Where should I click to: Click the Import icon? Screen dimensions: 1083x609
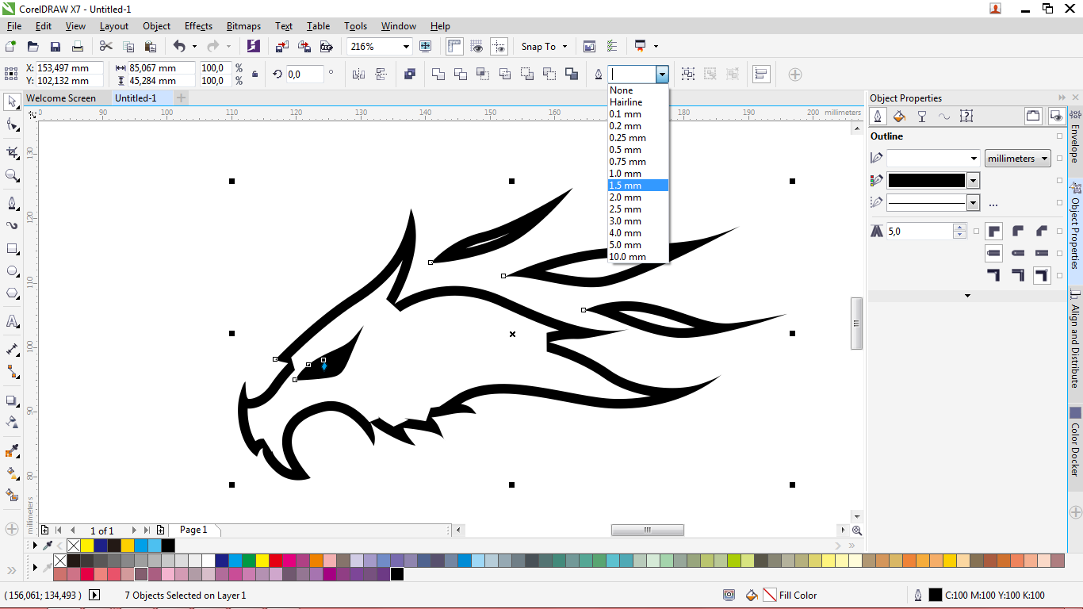283,47
